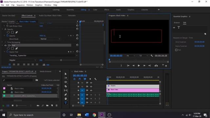Screen dimensions: 210x118
Task: Reset the Blend Mode parameter
Action: (x=77, y=39)
